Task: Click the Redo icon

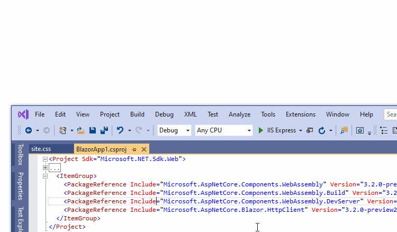Action: coord(139,130)
